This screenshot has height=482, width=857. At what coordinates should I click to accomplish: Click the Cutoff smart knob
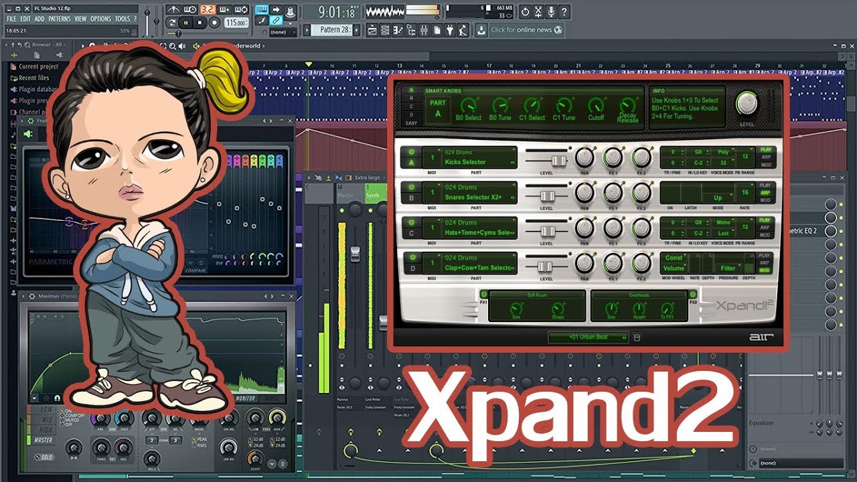(596, 105)
